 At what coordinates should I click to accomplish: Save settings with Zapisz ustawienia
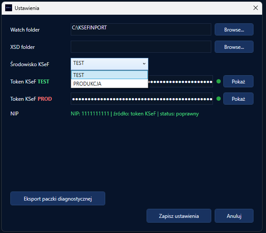click(178, 215)
